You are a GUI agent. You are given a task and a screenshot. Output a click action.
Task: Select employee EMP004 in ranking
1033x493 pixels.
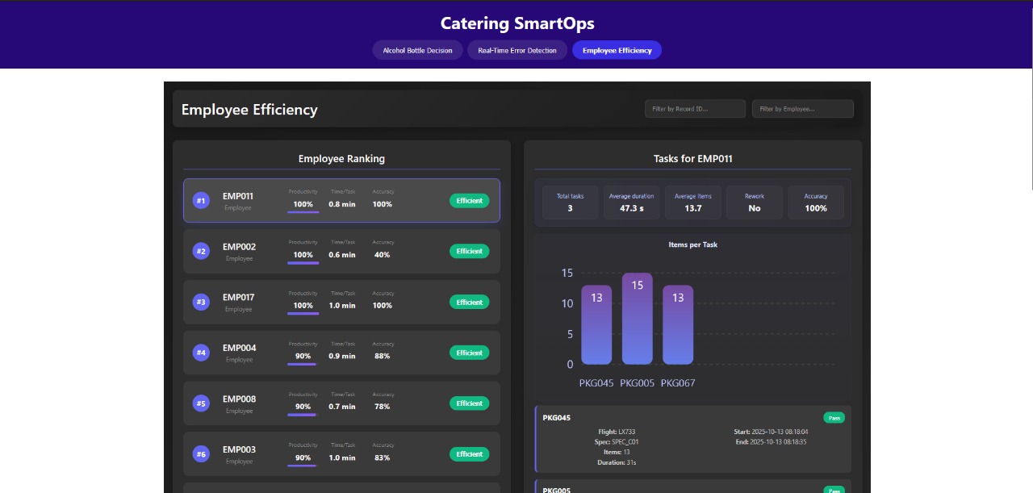click(x=341, y=353)
